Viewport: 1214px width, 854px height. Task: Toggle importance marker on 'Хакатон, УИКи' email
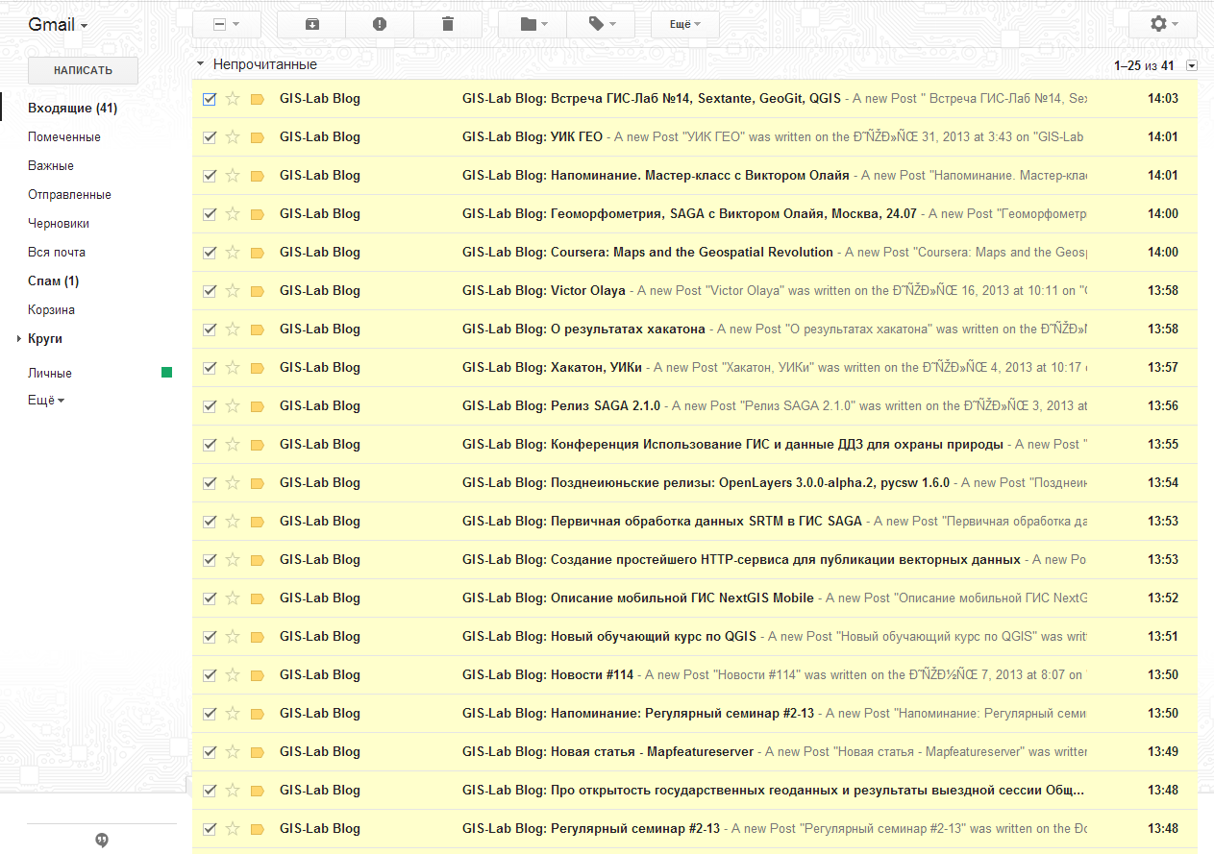click(257, 368)
